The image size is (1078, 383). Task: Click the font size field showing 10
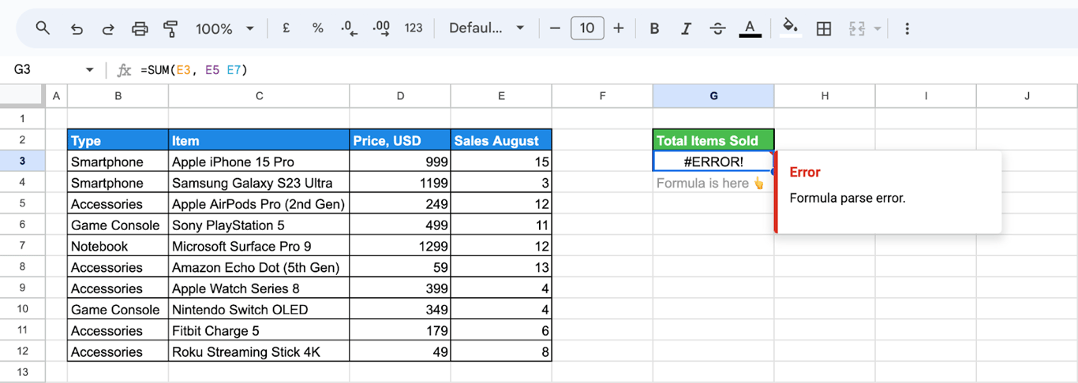(x=587, y=28)
